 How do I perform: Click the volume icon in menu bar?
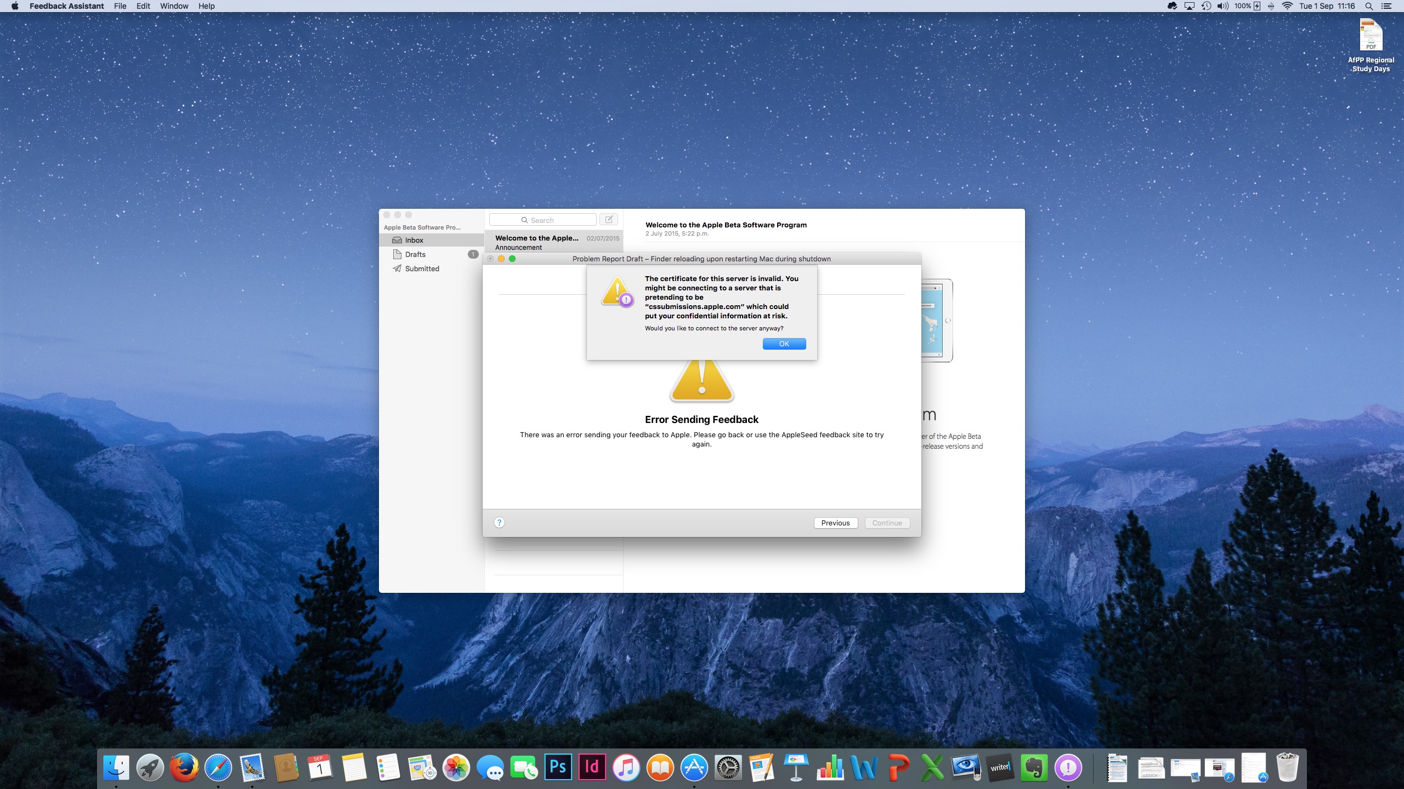pyautogui.click(x=1222, y=6)
